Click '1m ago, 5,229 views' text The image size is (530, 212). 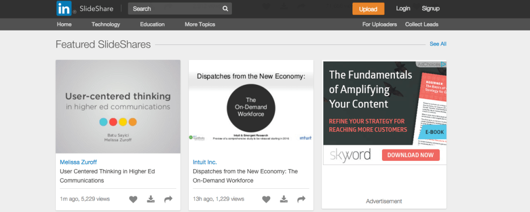click(x=85, y=199)
